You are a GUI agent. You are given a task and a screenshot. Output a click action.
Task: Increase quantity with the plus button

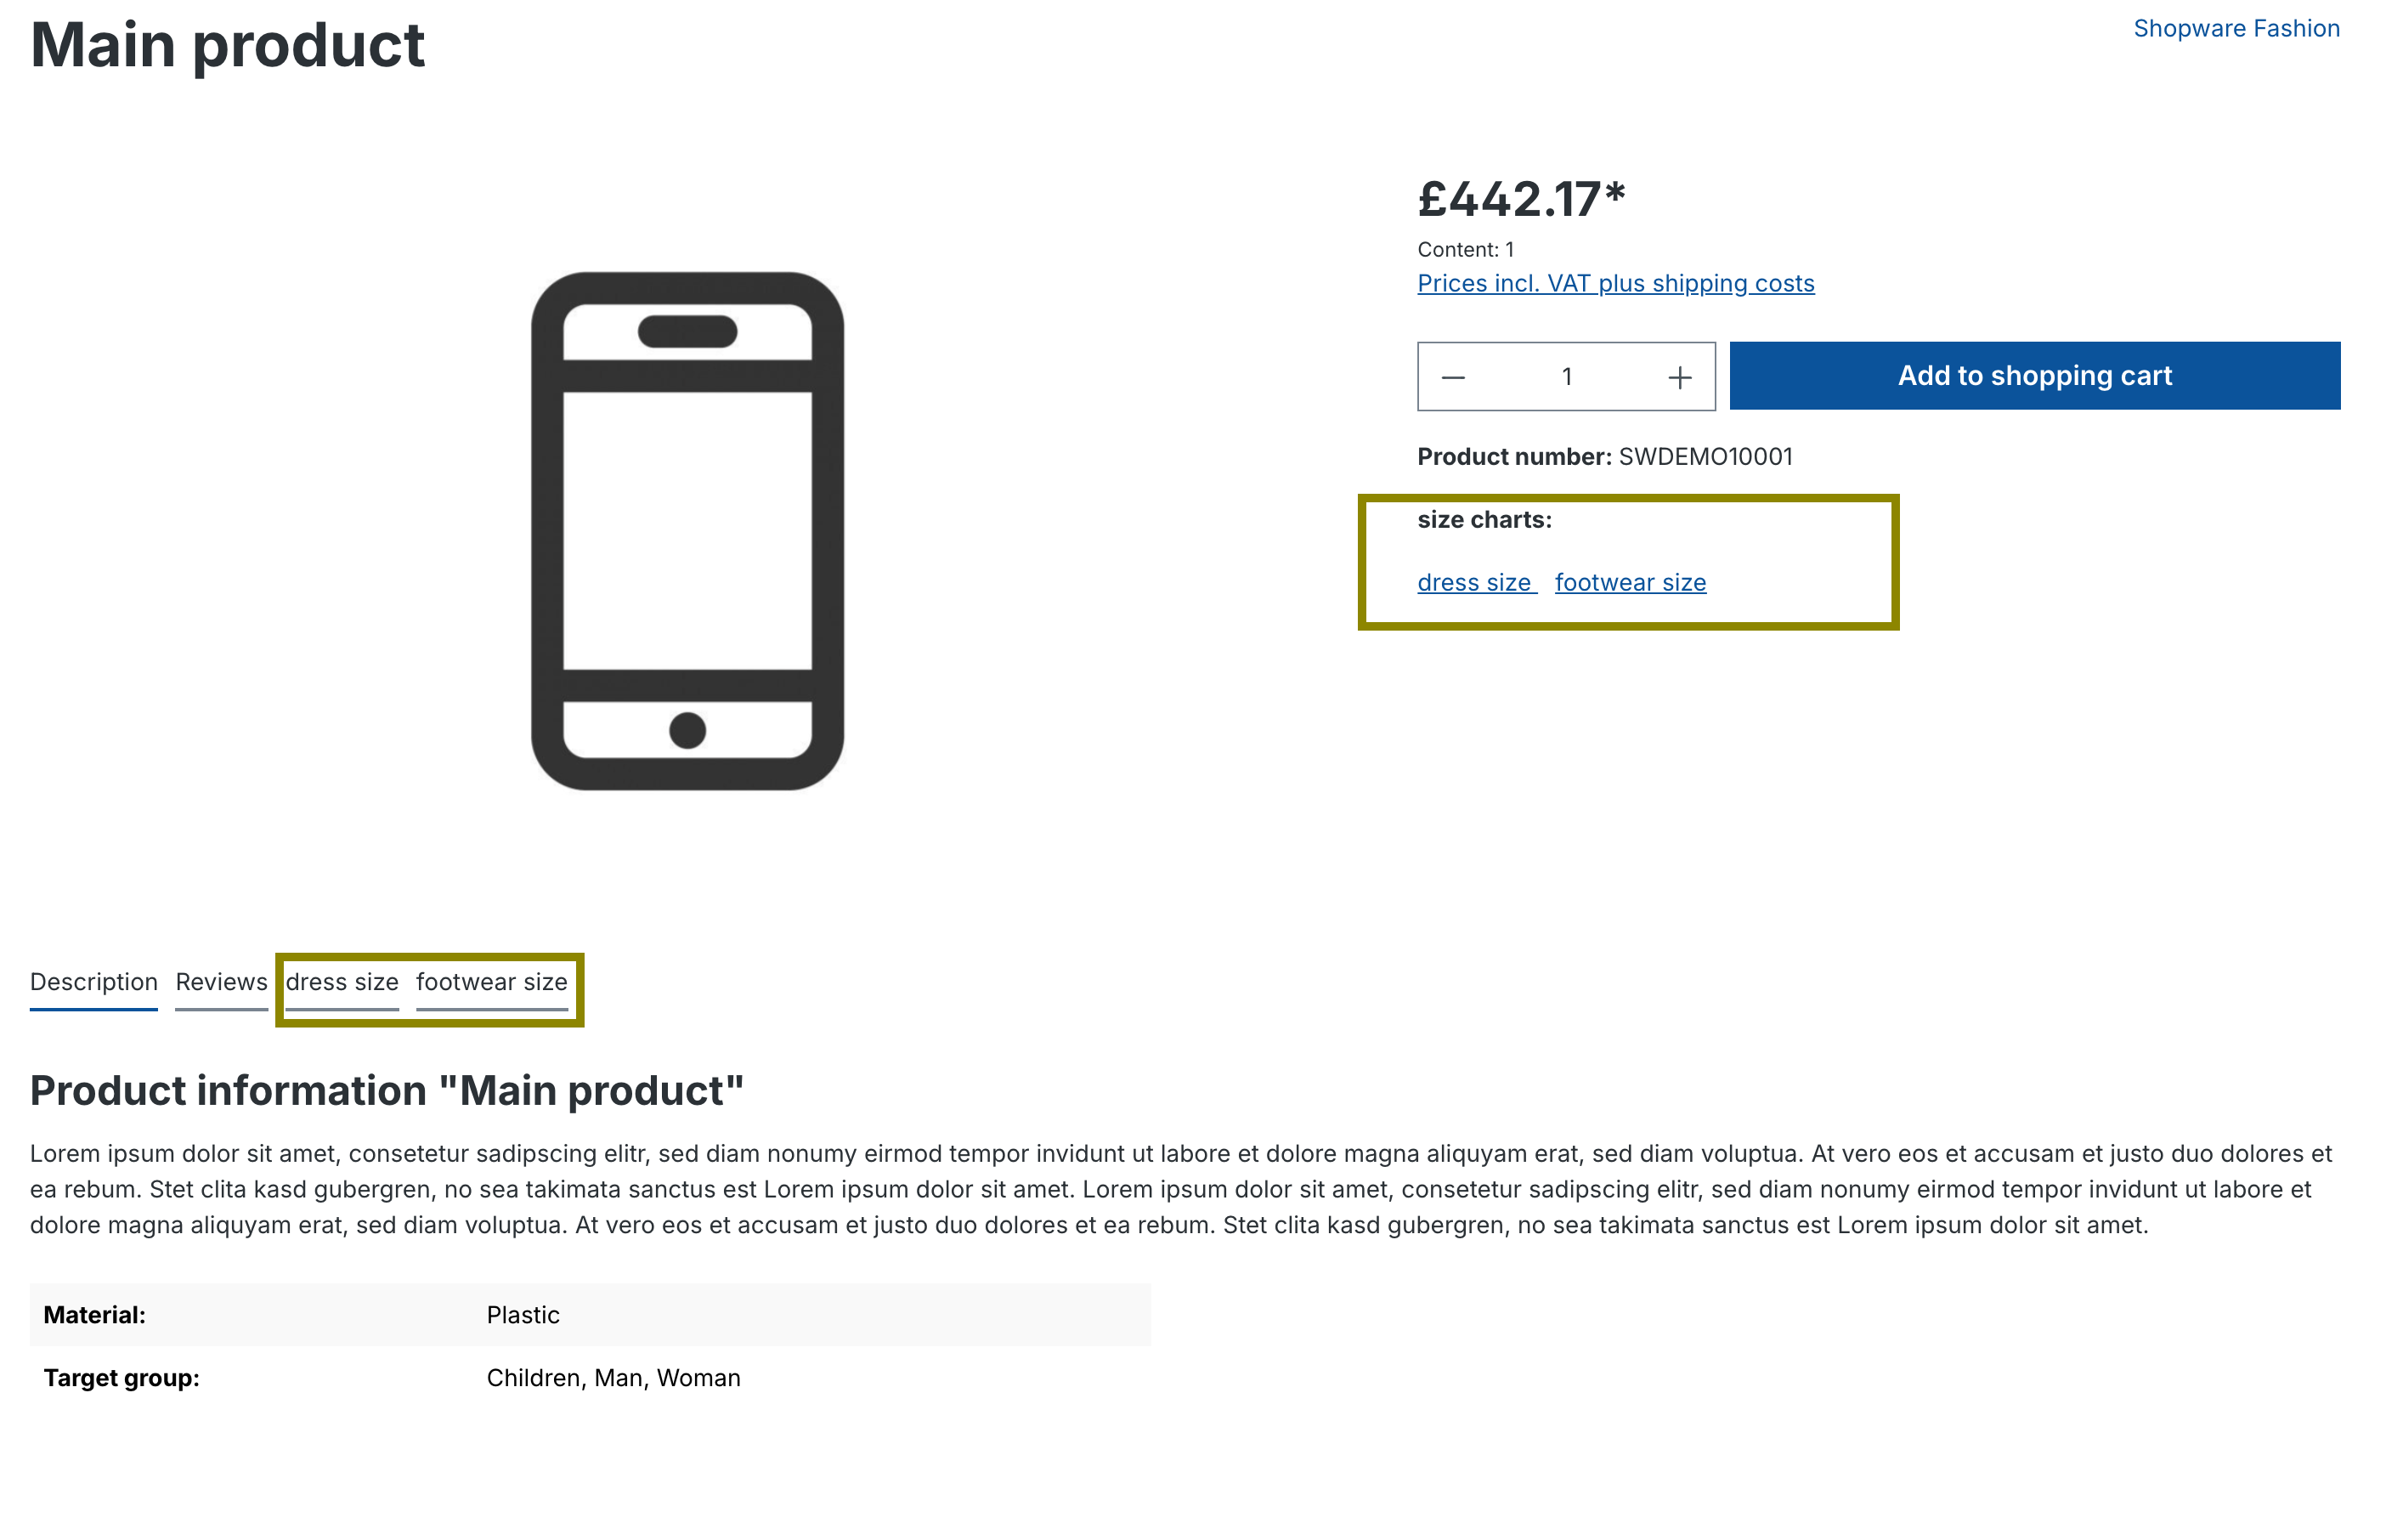[x=1679, y=377]
